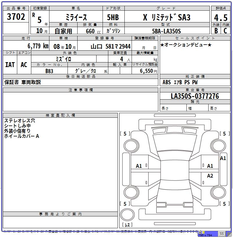Click the 検査員記入欄 header
This screenshot has width=233, height=238.
(x=60, y=115)
